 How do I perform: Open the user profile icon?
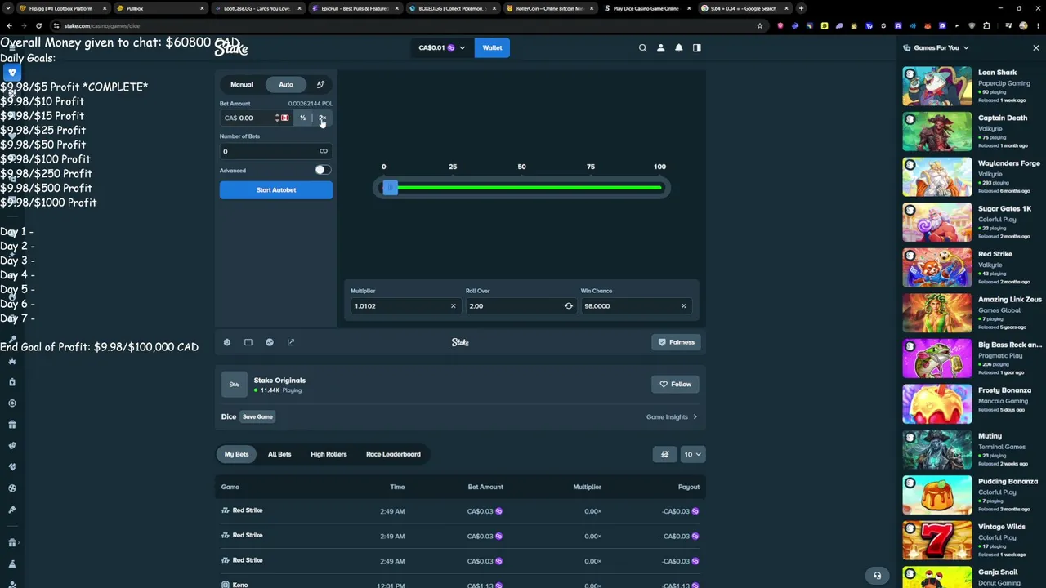[x=660, y=47]
